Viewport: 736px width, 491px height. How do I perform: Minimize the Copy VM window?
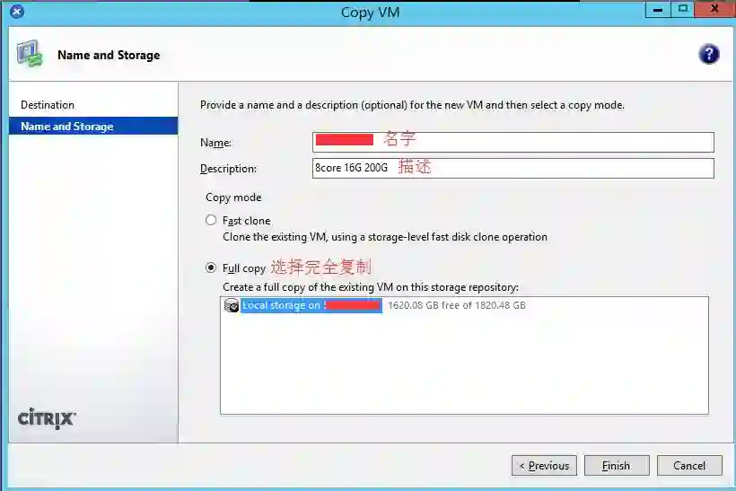coord(658,9)
